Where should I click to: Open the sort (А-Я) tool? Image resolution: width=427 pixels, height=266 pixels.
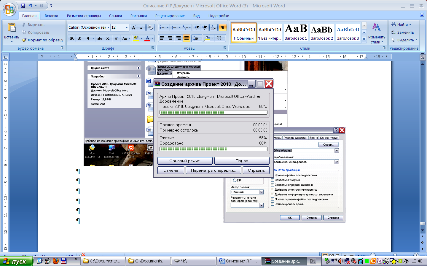click(213, 27)
